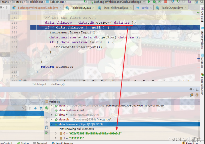Open the search everywhere magnifier
The height and width of the screenshot is (144, 205).
[202, 2]
